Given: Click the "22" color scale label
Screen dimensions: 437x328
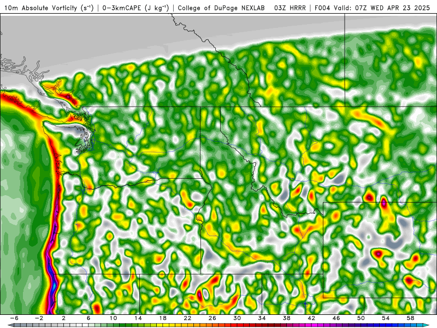Looking at the screenshot, I should point(187,318).
